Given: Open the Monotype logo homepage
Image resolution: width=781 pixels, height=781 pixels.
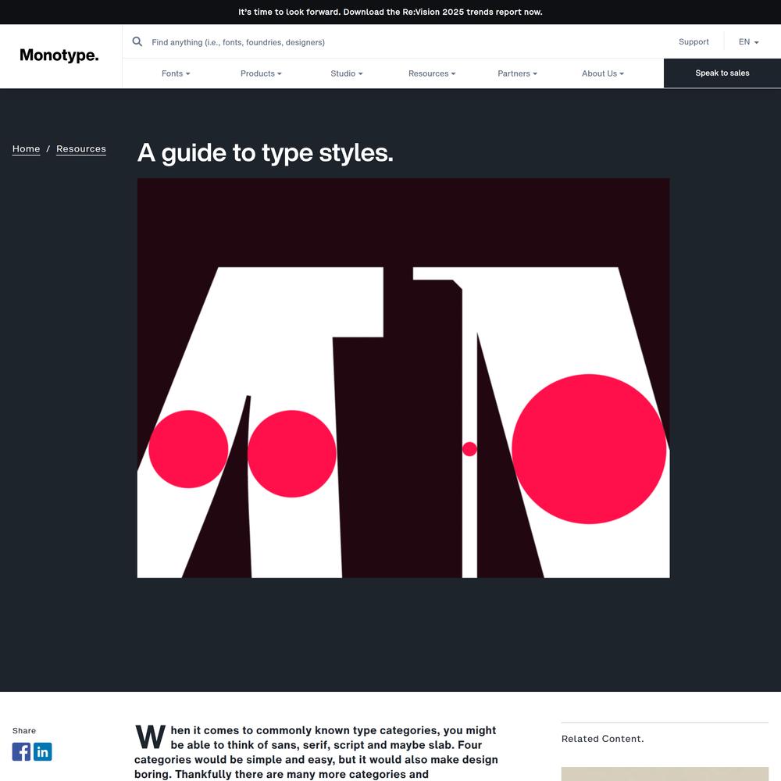Looking at the screenshot, I should (x=59, y=55).
